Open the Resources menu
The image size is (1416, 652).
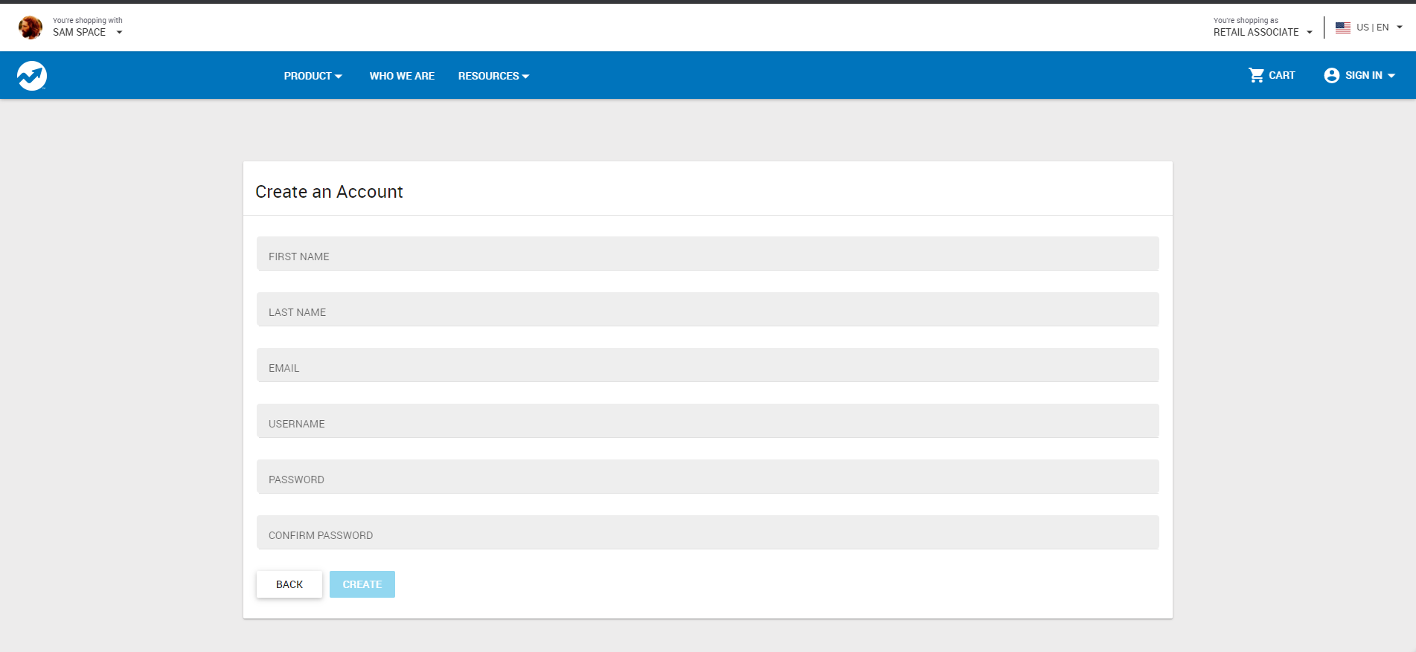tap(493, 76)
